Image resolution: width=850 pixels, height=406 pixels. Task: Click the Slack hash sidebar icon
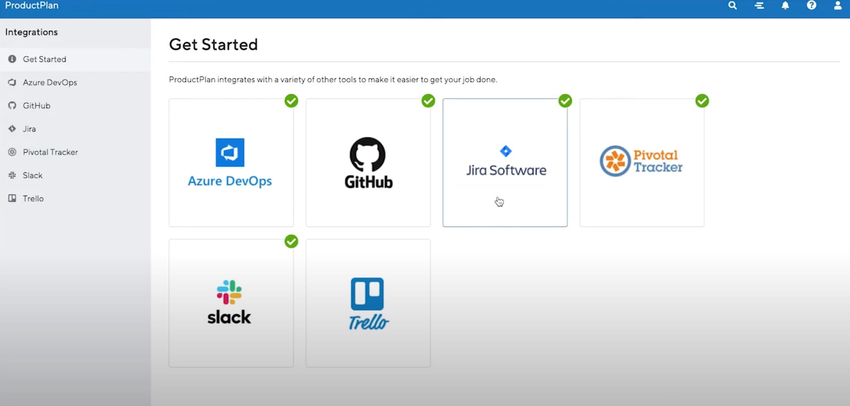click(x=12, y=175)
